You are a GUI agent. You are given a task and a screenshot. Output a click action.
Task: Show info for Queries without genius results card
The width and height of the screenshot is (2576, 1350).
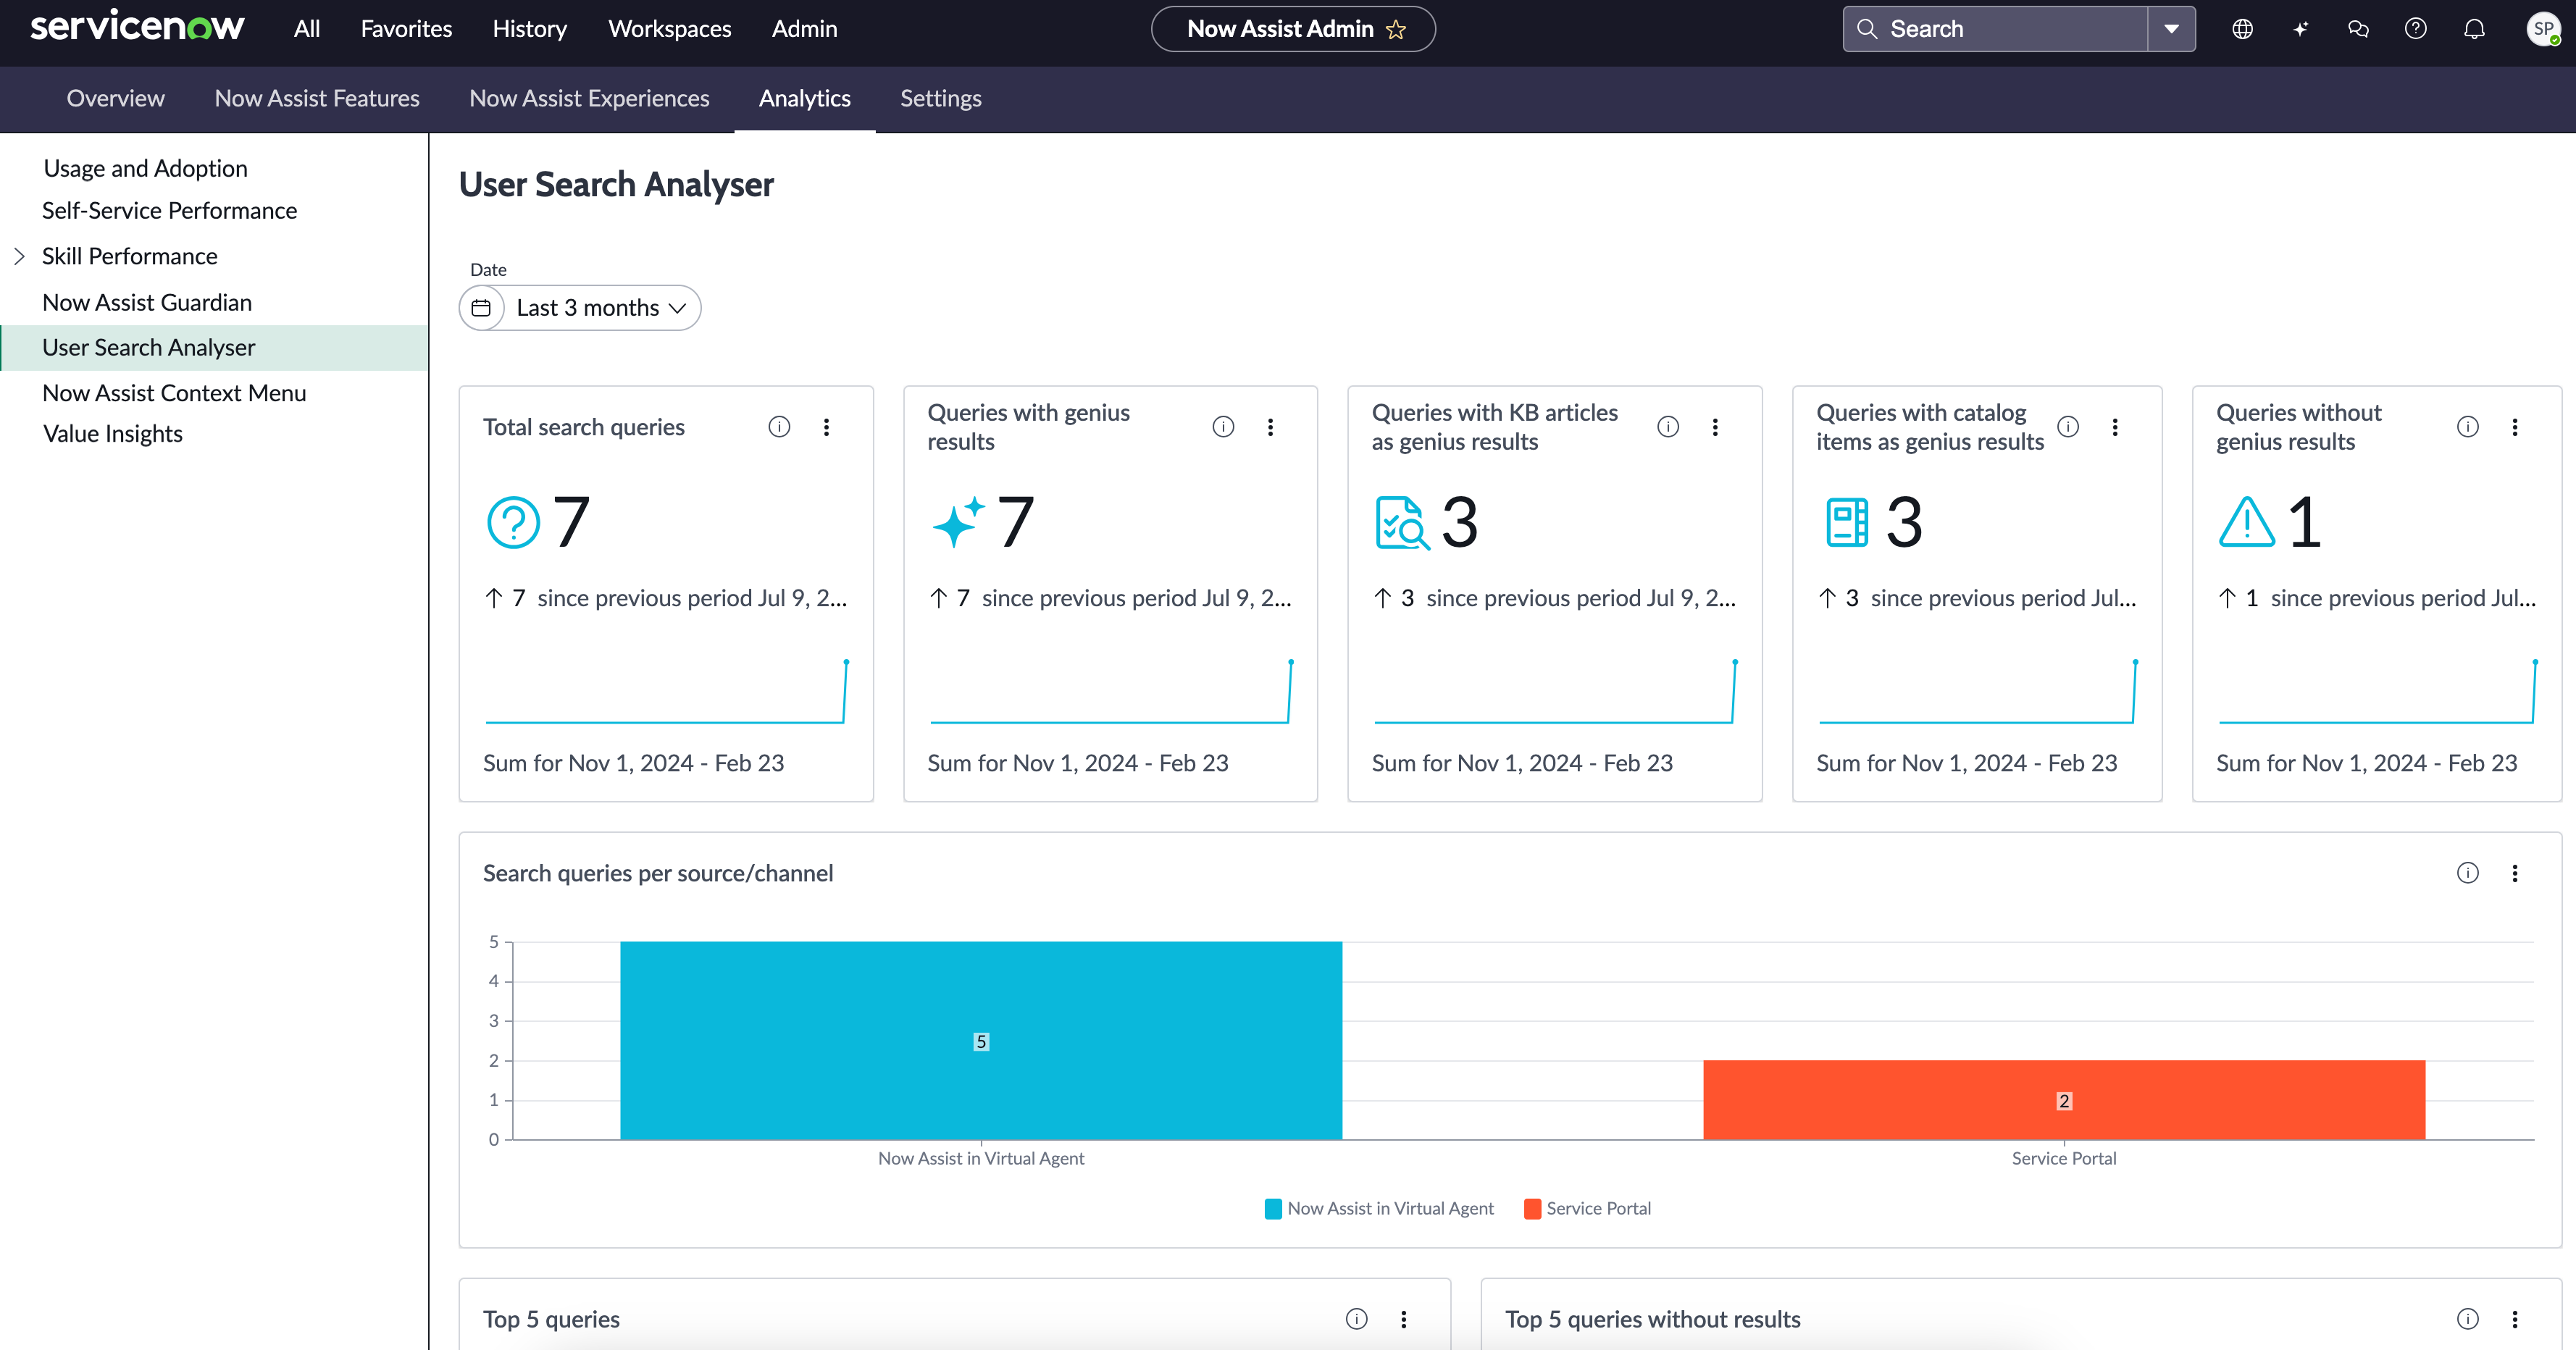pos(2468,427)
